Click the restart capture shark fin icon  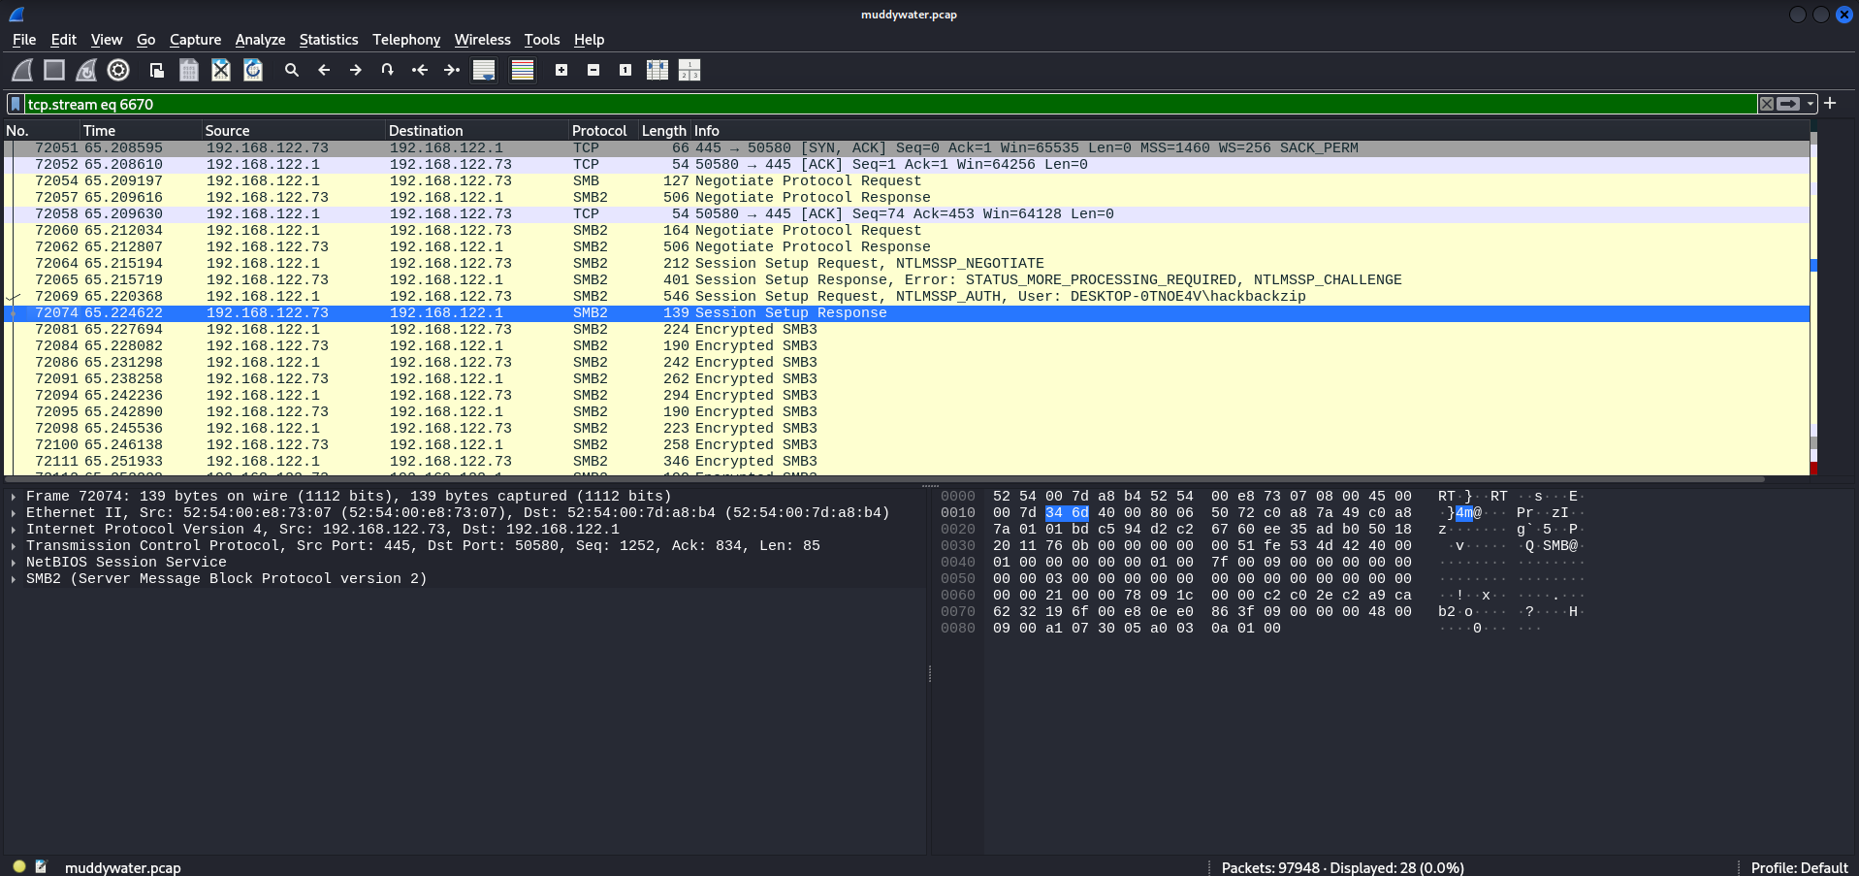click(x=86, y=70)
